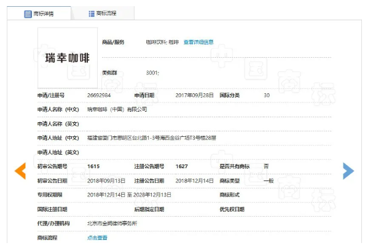Click the 专用权期限 label
The width and height of the screenshot is (365, 248).
click(x=50, y=195)
